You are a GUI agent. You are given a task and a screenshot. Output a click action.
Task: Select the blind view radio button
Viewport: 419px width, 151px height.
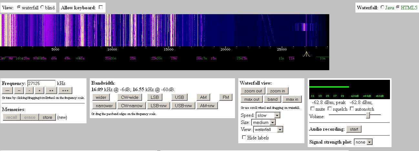42,7
